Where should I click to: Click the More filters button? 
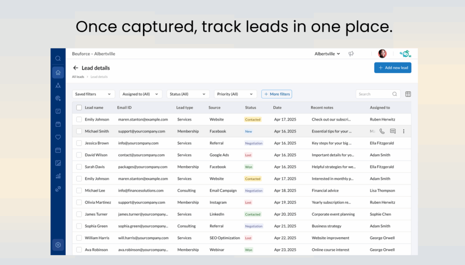(277, 94)
